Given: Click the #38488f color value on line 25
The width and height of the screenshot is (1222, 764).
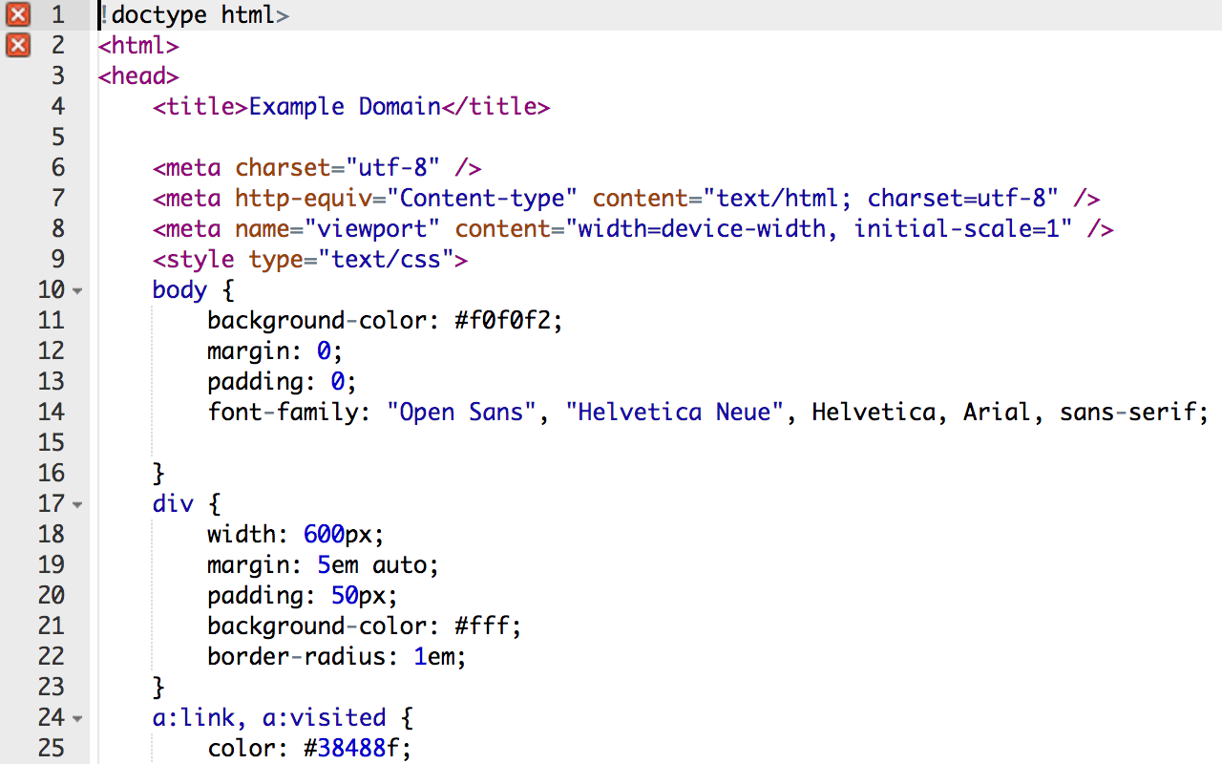Looking at the screenshot, I should click(x=357, y=748).
